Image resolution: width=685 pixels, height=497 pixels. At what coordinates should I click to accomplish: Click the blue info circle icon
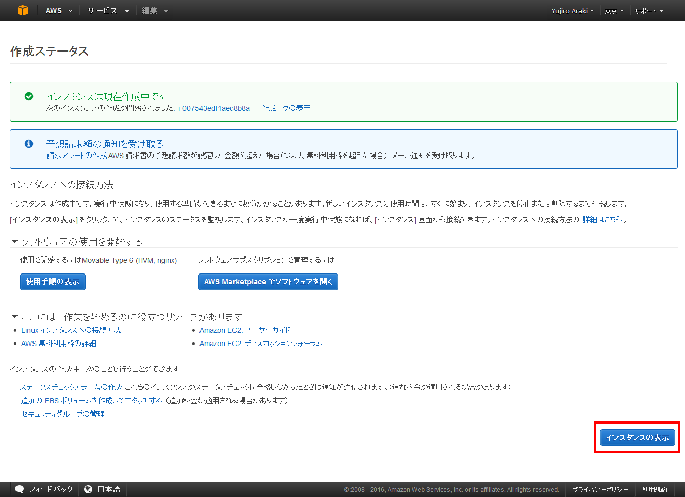pyautogui.click(x=29, y=144)
